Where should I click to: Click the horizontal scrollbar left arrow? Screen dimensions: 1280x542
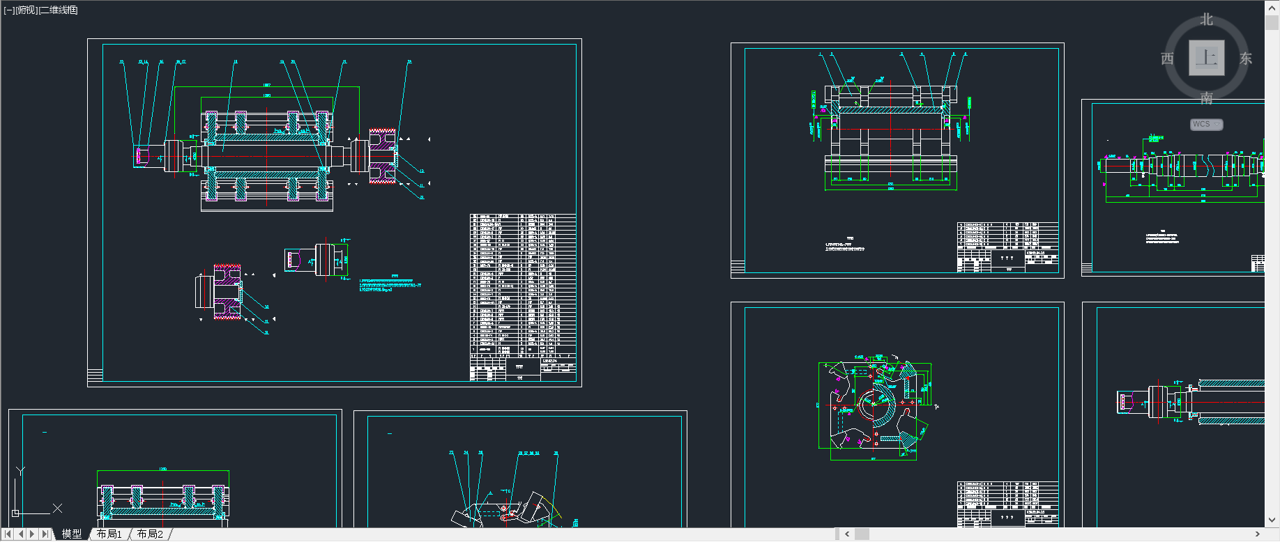847,534
